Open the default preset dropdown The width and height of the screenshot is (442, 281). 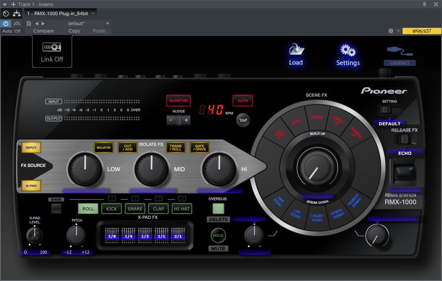(x=108, y=23)
